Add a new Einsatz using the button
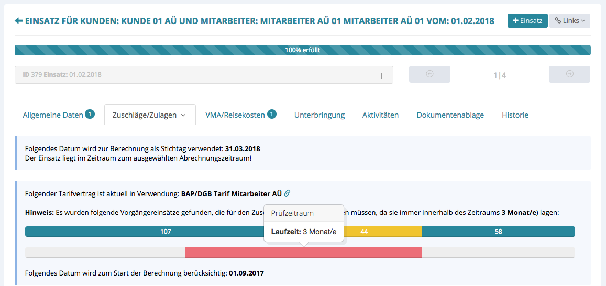The width and height of the screenshot is (606, 286). 527,21
